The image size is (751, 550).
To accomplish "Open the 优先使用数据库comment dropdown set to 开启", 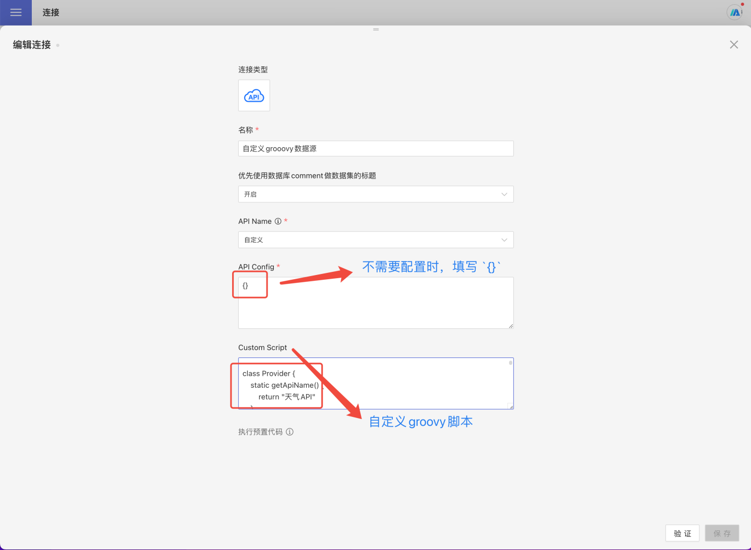I will point(375,194).
